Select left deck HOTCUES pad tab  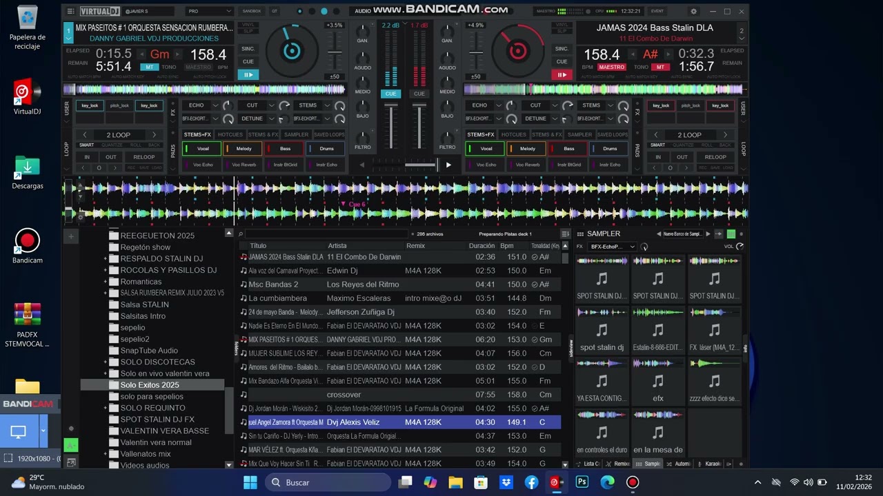(230, 135)
